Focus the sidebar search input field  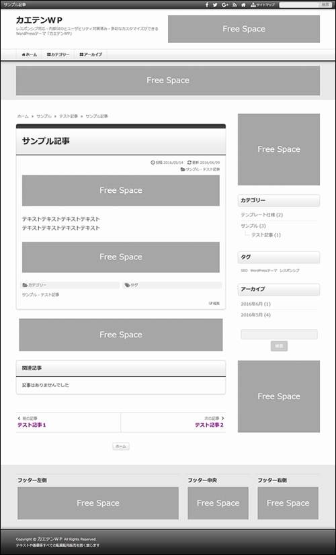(x=279, y=335)
